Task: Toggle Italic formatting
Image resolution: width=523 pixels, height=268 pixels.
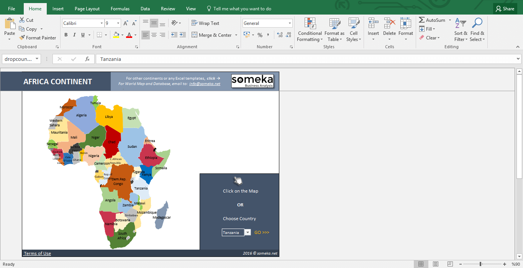Action: (x=74, y=35)
